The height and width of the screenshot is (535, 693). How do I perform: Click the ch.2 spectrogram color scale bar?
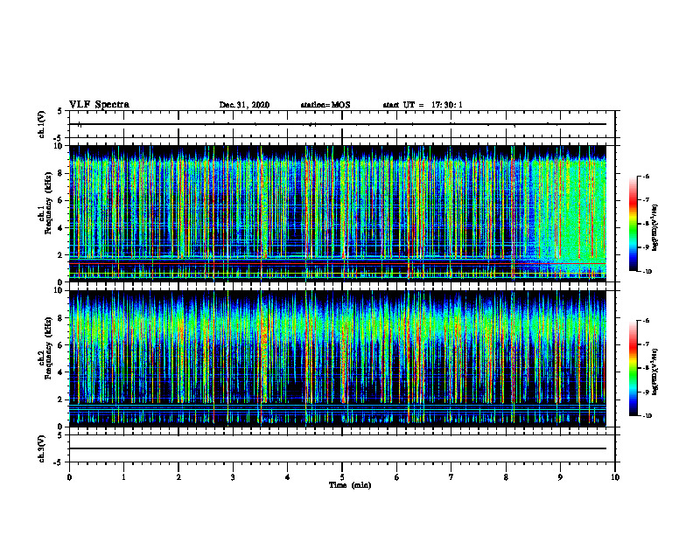tap(633, 368)
